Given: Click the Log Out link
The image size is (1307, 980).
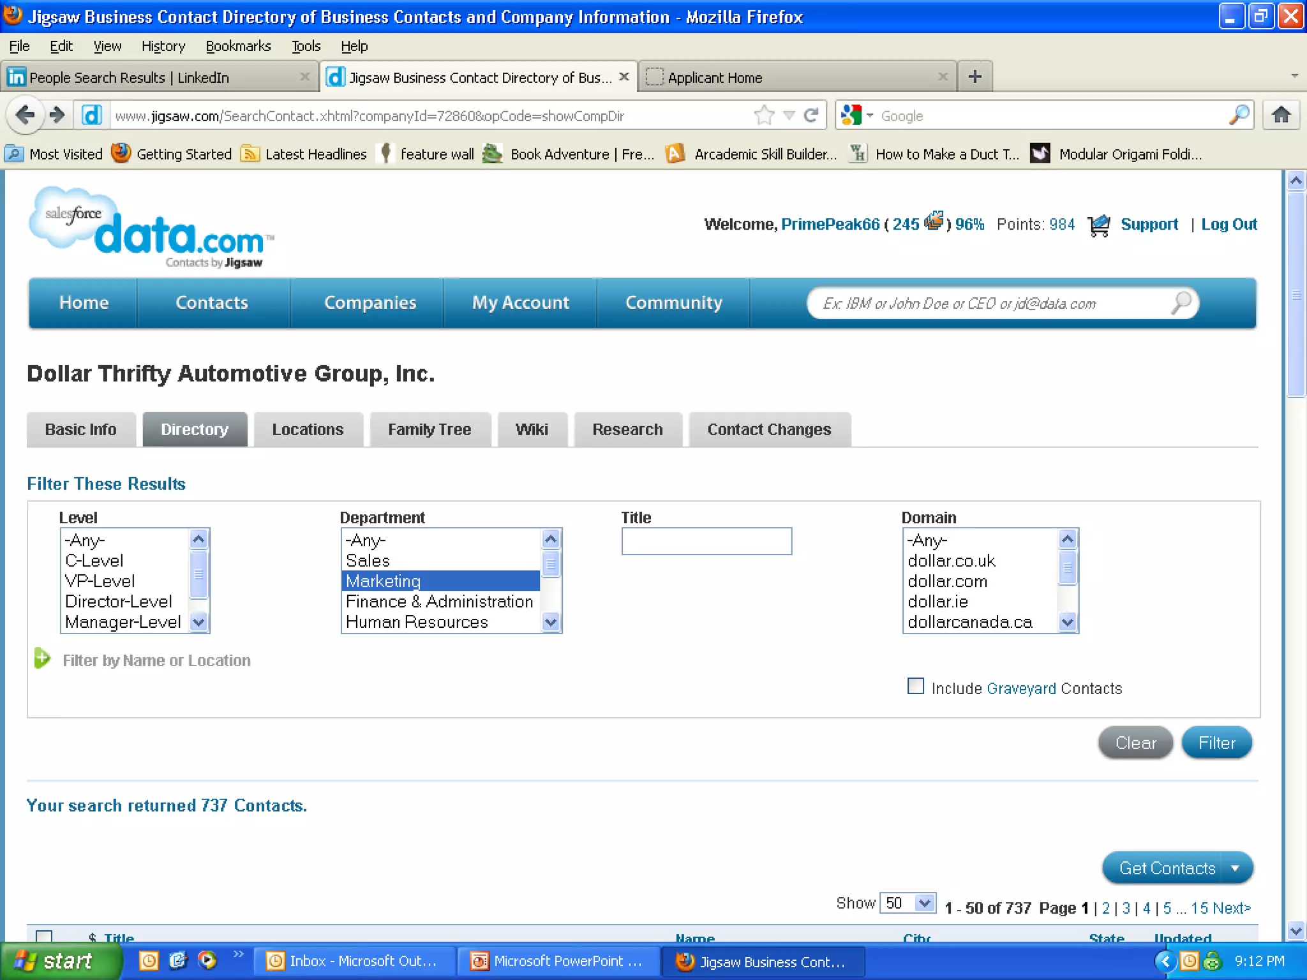Looking at the screenshot, I should coord(1229,225).
